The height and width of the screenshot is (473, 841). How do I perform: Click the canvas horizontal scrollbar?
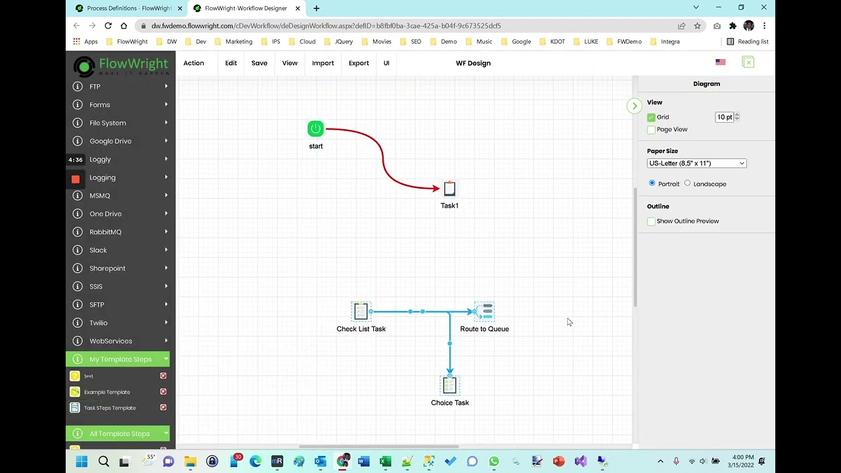tap(378, 447)
